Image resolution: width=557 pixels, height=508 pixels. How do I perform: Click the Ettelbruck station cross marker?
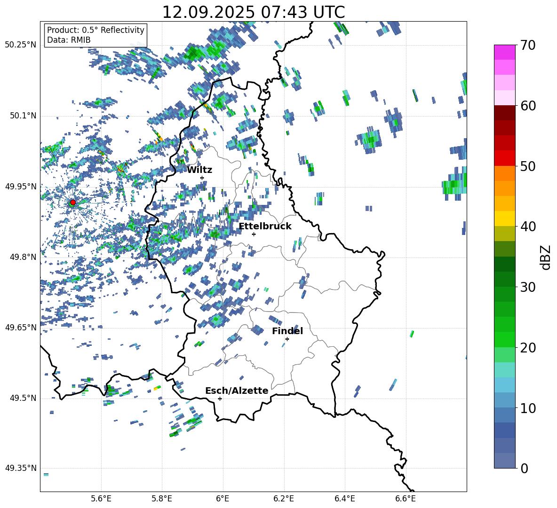coord(254,234)
